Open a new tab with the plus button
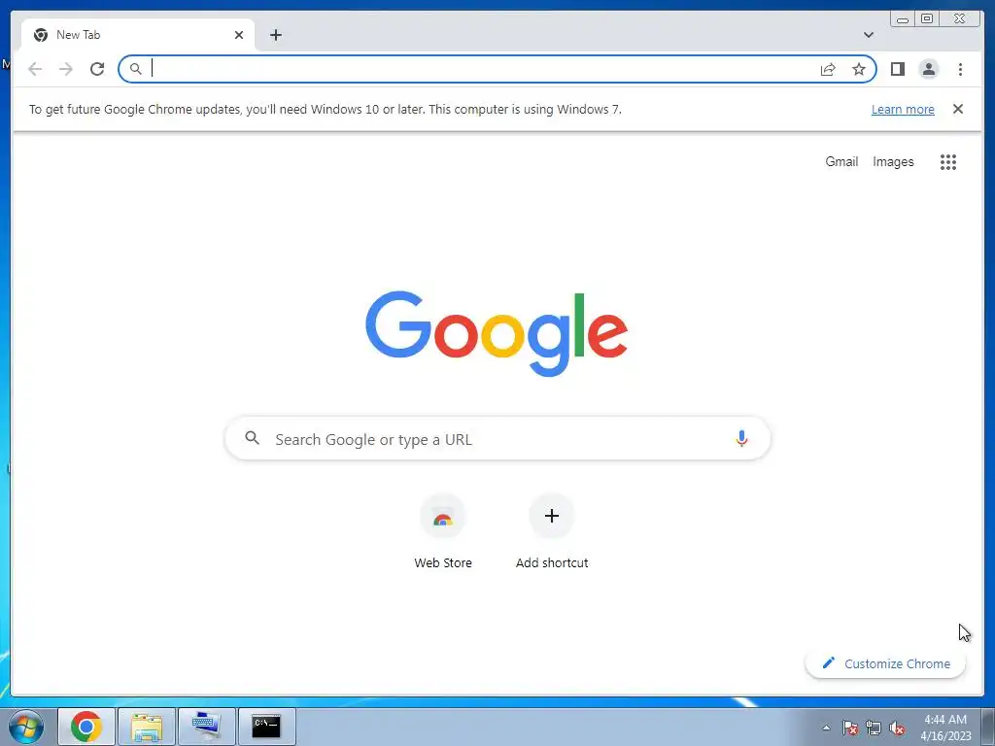The image size is (995, 746). [275, 35]
